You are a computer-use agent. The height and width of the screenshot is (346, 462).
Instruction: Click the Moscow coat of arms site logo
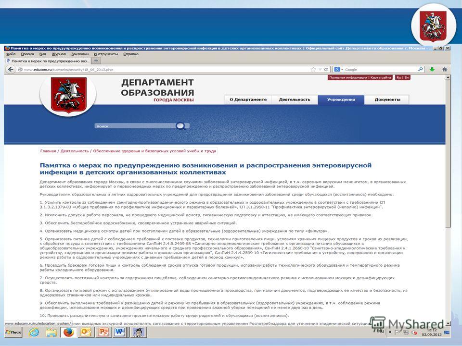69,95
